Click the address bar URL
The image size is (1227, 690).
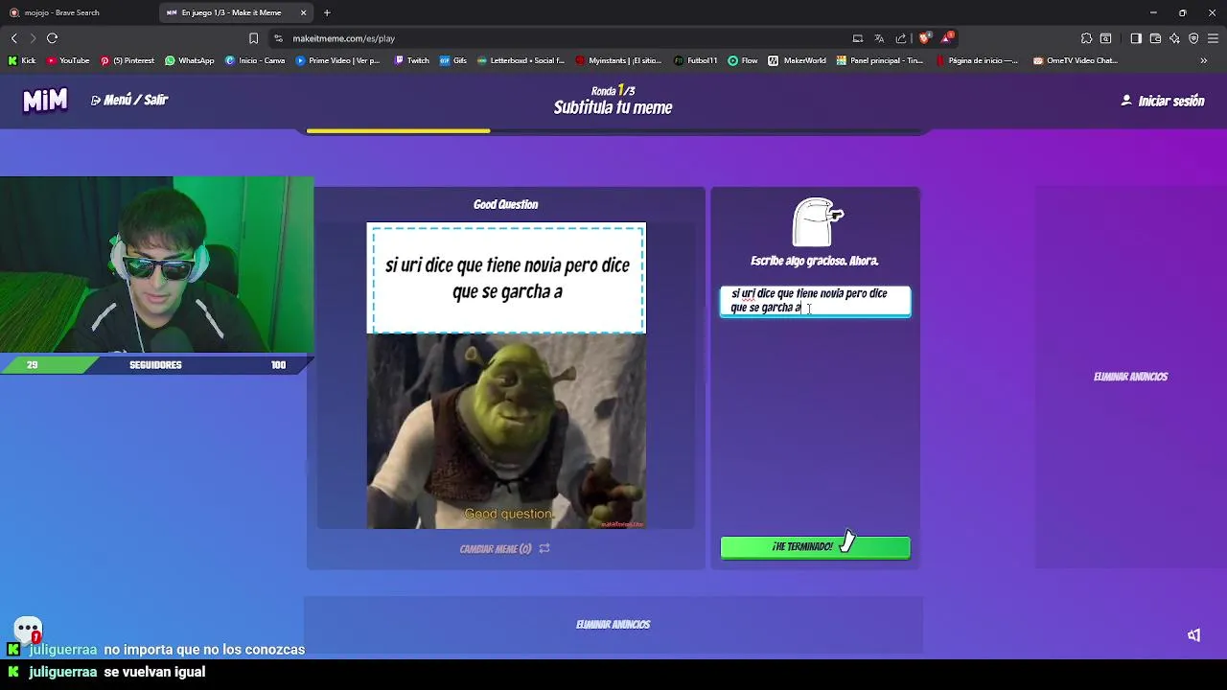point(343,38)
